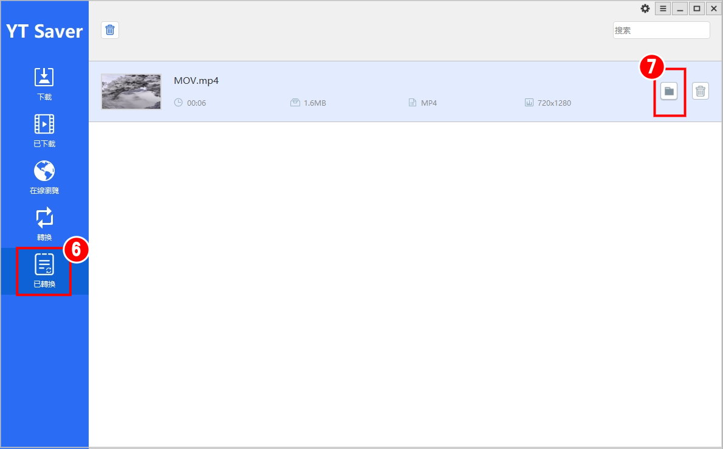The width and height of the screenshot is (723, 449).
Task: Close the YT Saver window
Action: [714, 9]
